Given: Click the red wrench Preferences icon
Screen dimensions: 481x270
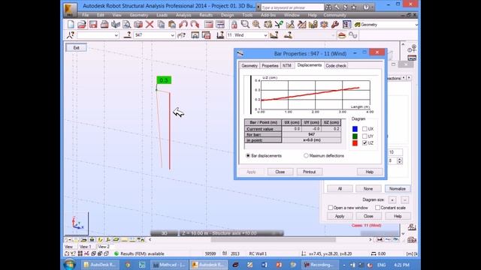Looking at the screenshot, I should coord(335,24).
